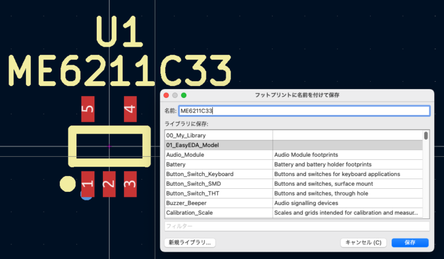Click footprint pad 4 on canvas
444x259 pixels.
coord(129,111)
